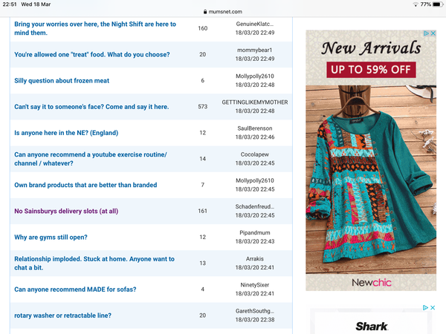Click poster NinetySixer
Image resolution: width=446 pixels, height=334 pixels.
point(255,285)
